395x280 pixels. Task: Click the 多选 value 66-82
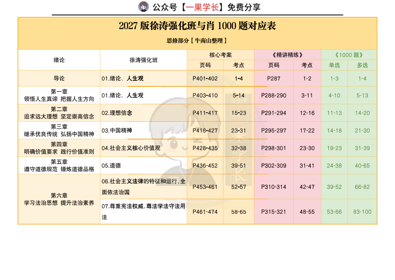(362, 187)
